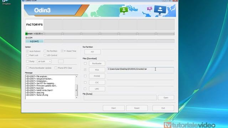
Task: Click the Open button for File Dump
Action: point(166,98)
